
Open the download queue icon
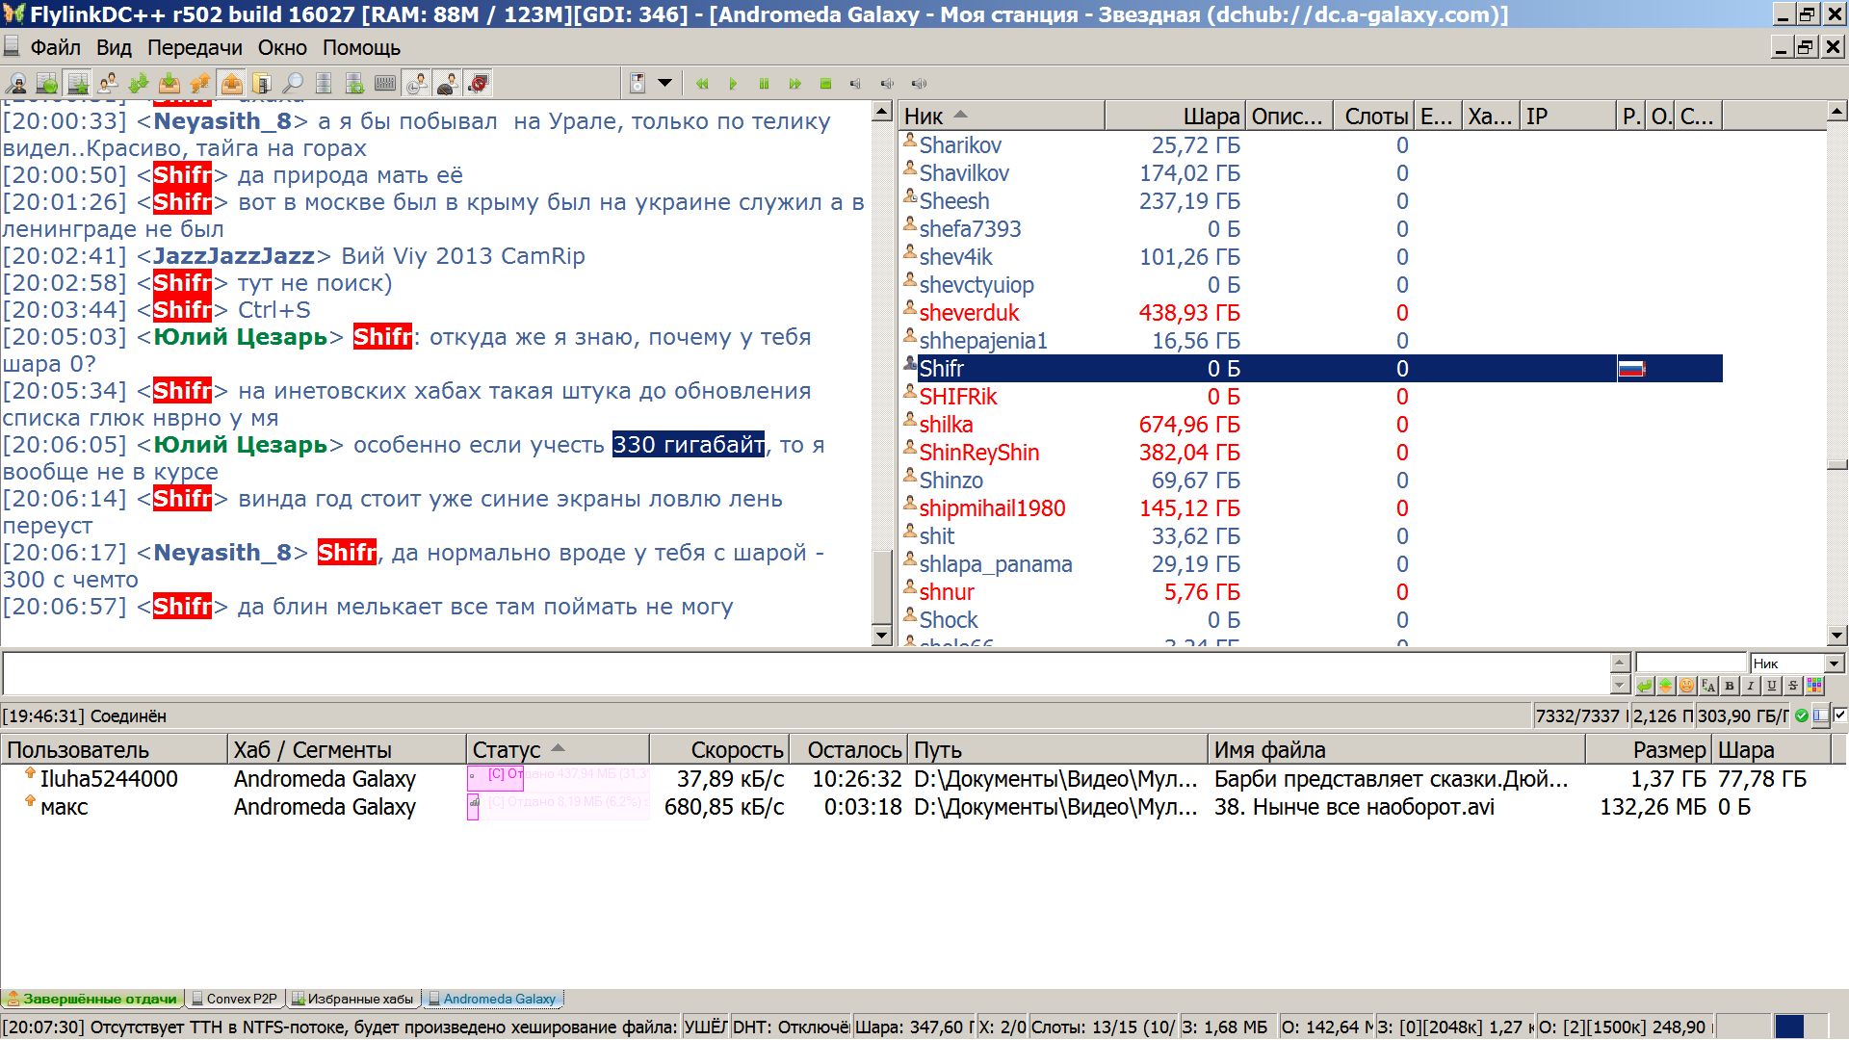(169, 84)
